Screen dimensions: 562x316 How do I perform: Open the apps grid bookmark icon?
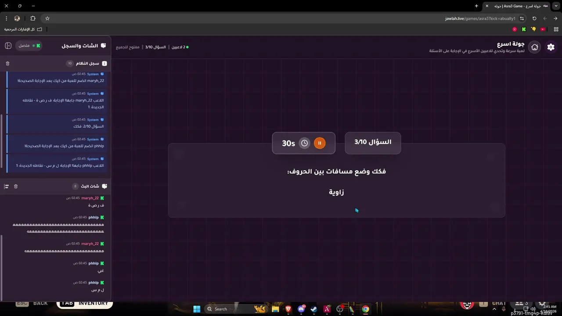tap(556, 29)
